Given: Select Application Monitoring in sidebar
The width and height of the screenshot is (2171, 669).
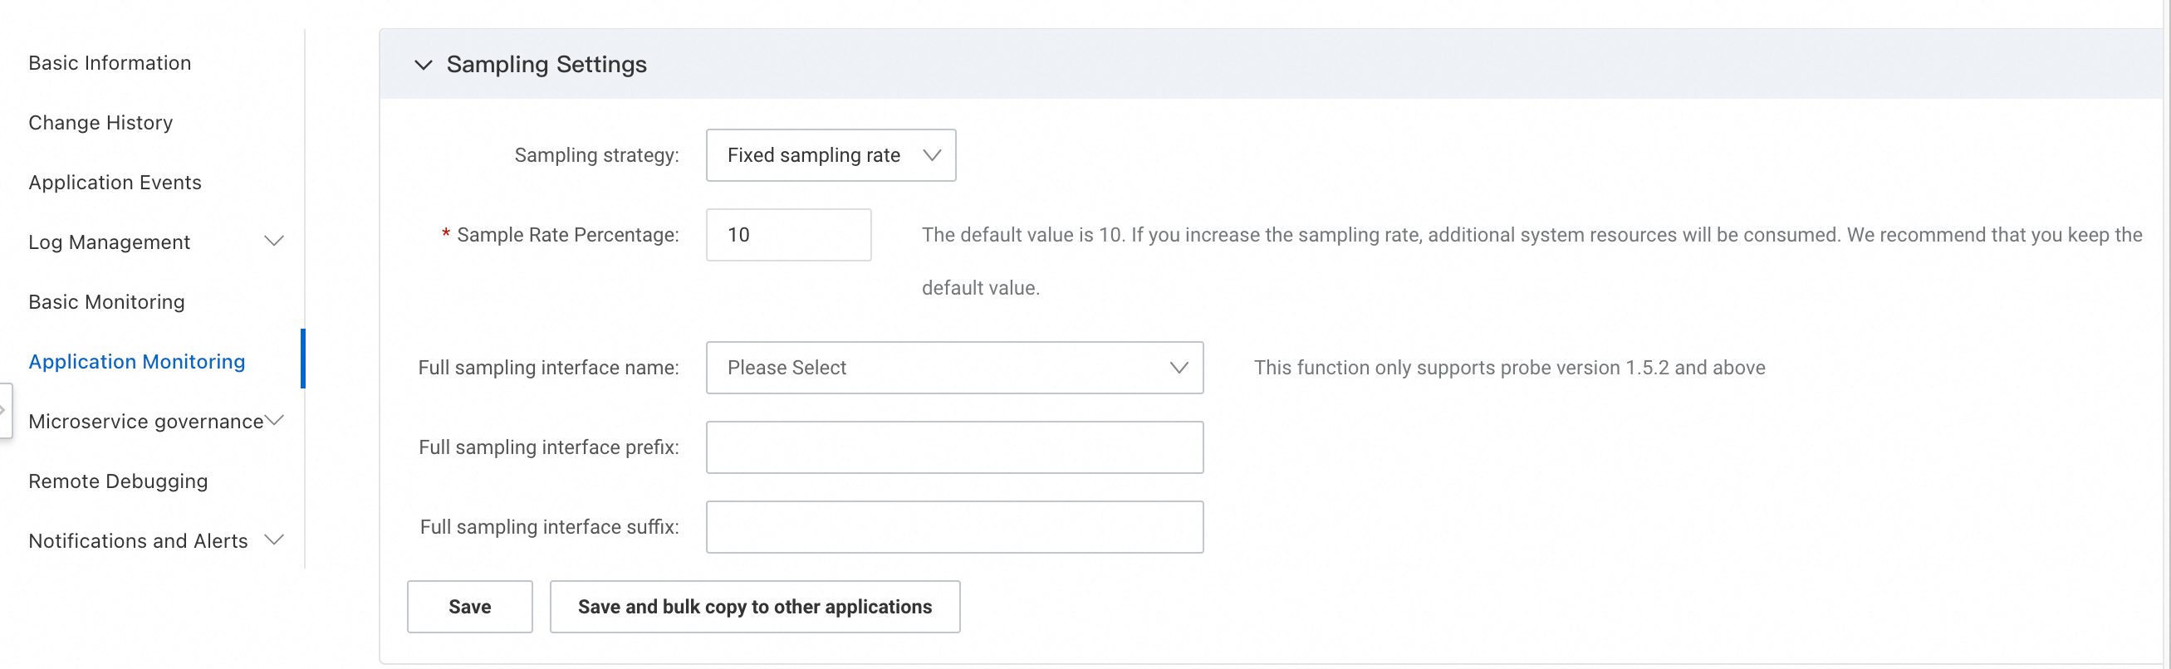Looking at the screenshot, I should click(x=136, y=362).
